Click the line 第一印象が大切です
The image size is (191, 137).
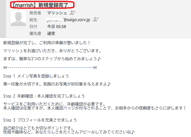pyautogui.click(x=57, y=84)
